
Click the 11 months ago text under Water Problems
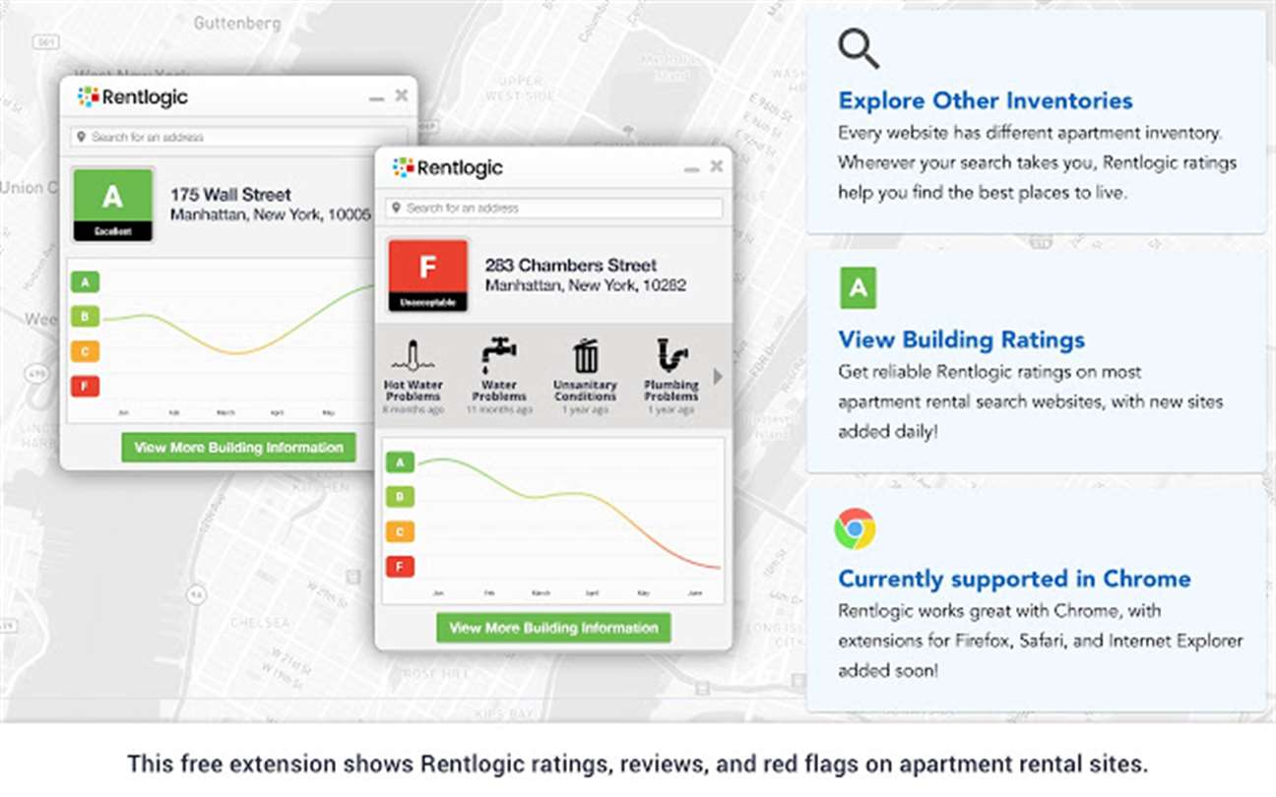click(499, 409)
